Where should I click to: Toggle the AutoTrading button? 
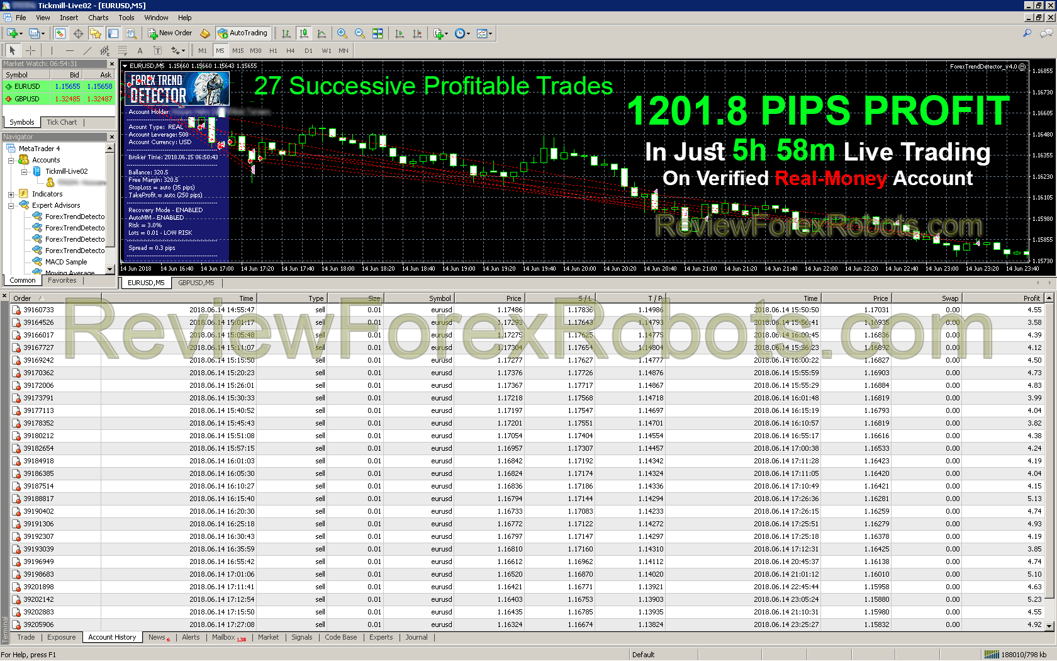[x=242, y=33]
